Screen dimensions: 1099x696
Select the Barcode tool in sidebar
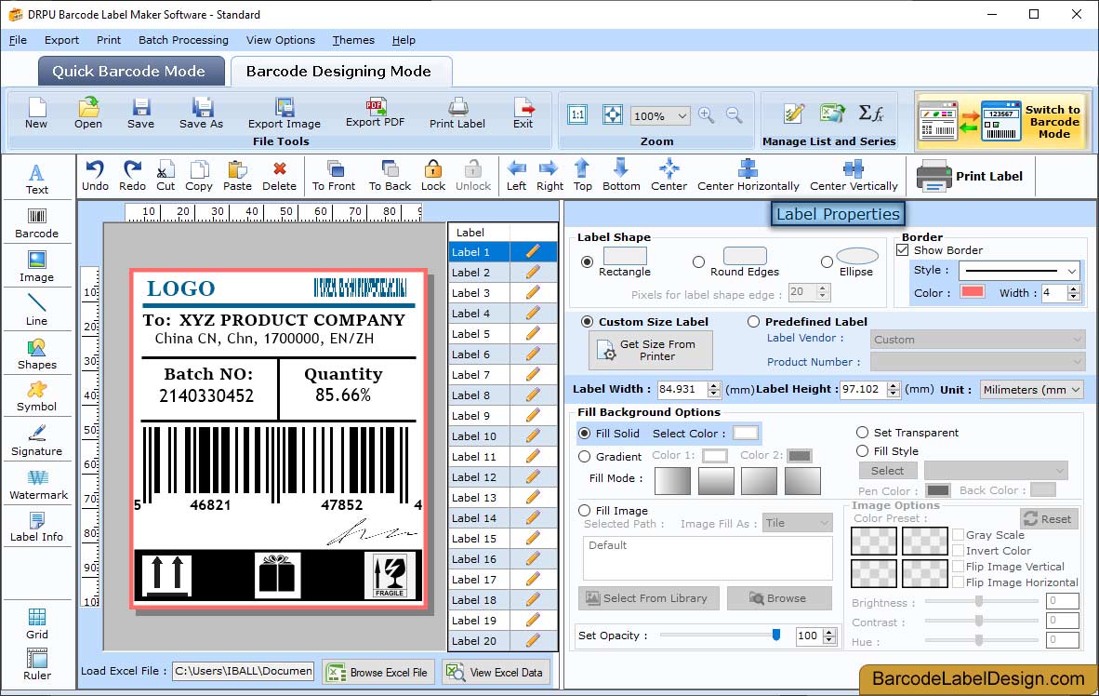point(36,224)
